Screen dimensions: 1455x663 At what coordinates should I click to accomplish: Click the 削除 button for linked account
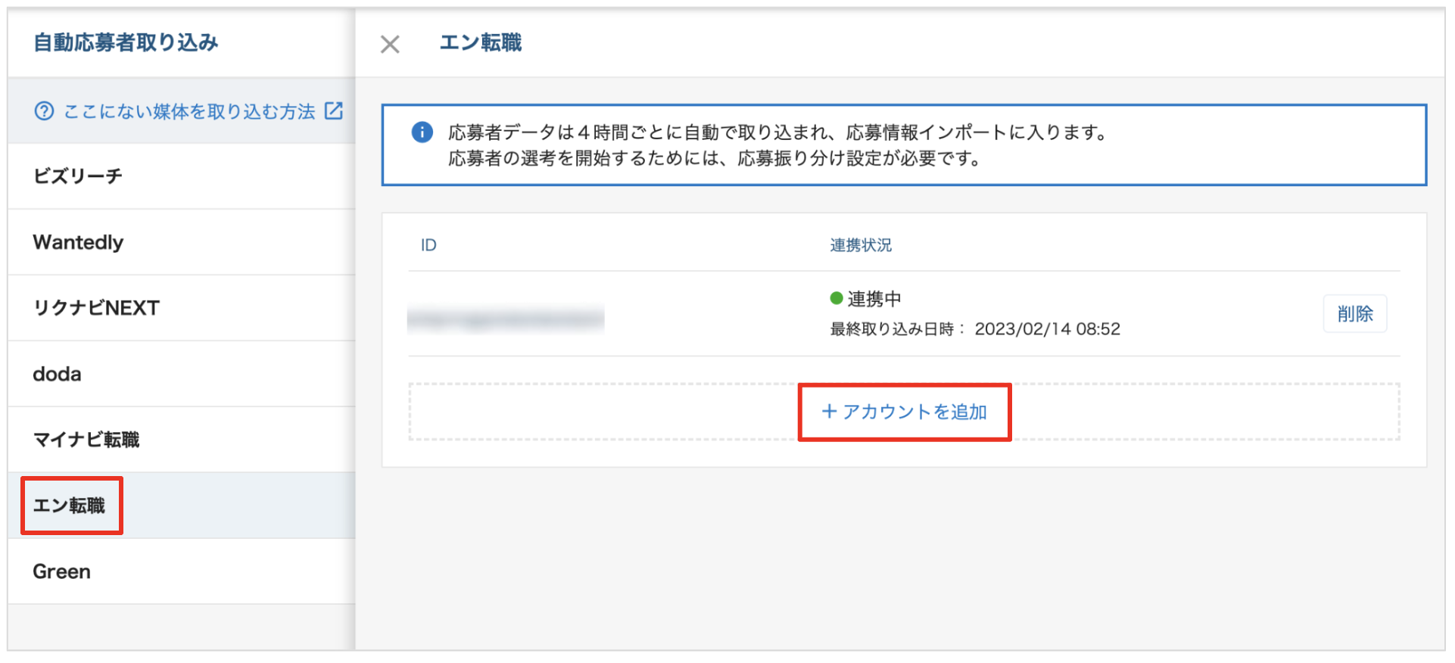1355,313
